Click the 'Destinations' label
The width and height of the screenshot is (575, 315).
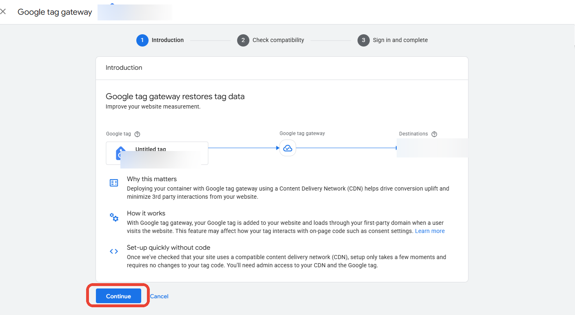point(413,134)
